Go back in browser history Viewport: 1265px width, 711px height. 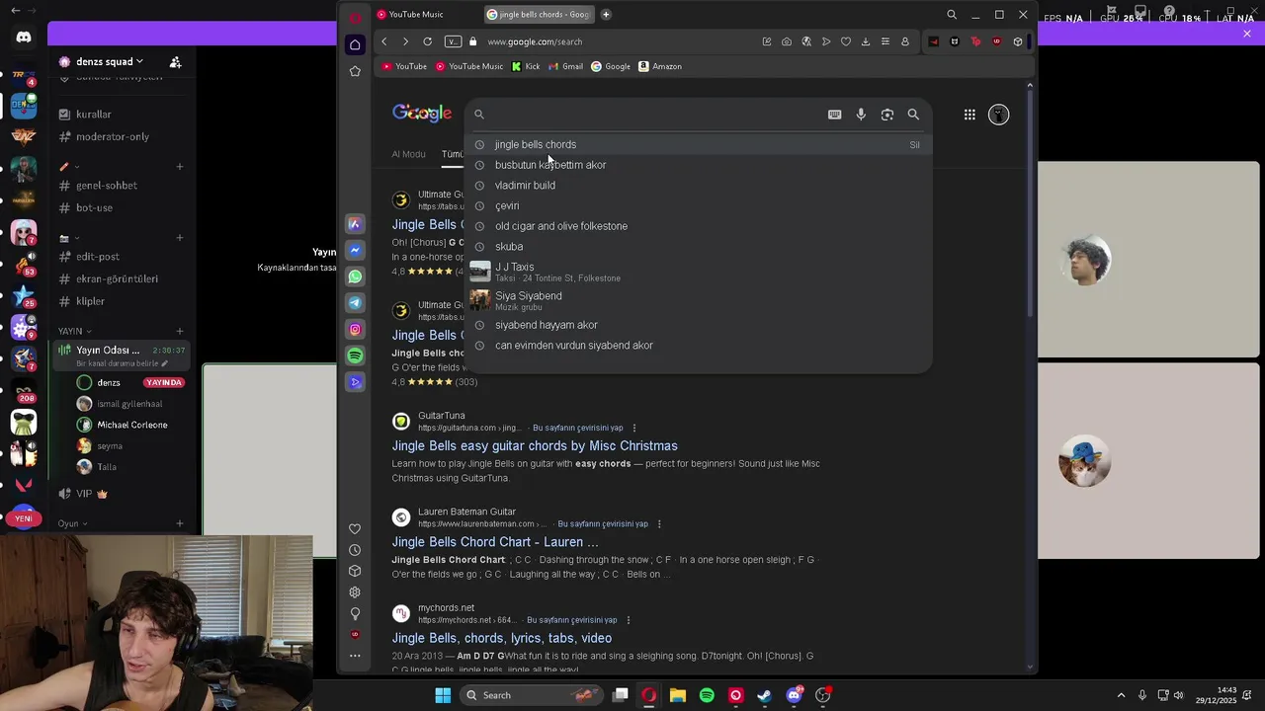384,41
